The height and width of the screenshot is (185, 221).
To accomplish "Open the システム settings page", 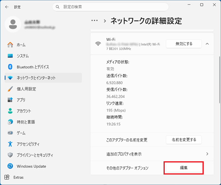I will (x=43, y=56).
